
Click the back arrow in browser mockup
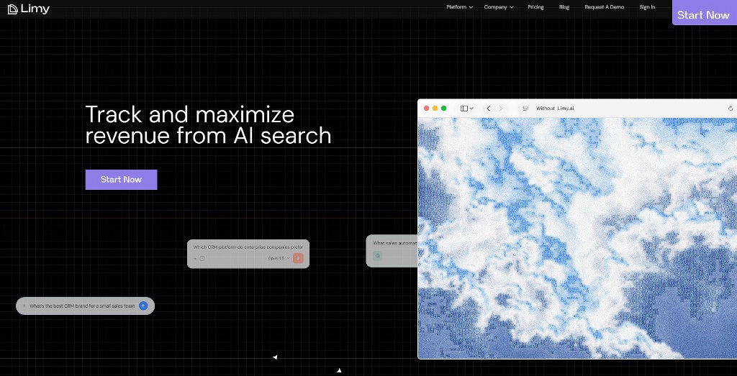489,109
